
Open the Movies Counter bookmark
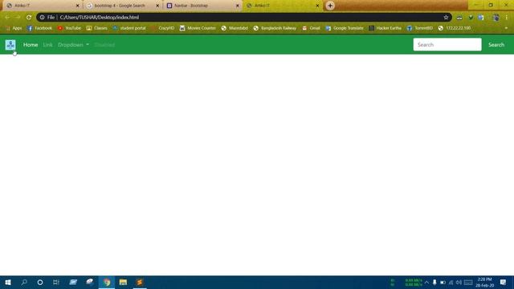pyautogui.click(x=198, y=28)
